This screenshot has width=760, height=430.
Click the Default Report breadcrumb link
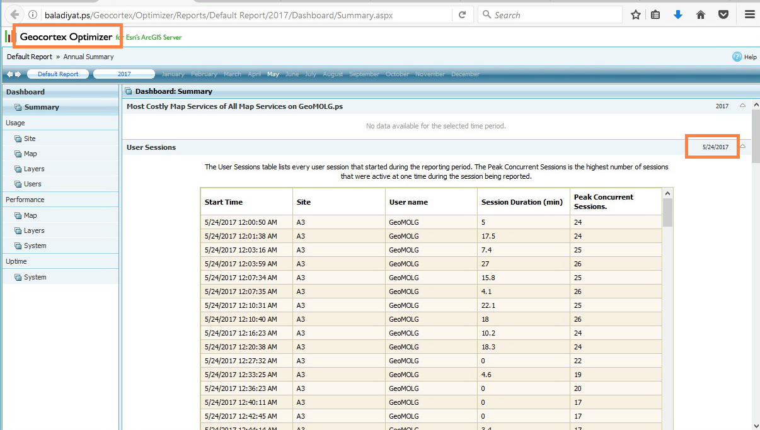pyautogui.click(x=30, y=57)
